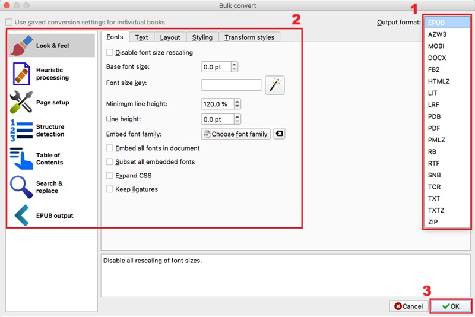Click the Font size key text field

point(232,85)
